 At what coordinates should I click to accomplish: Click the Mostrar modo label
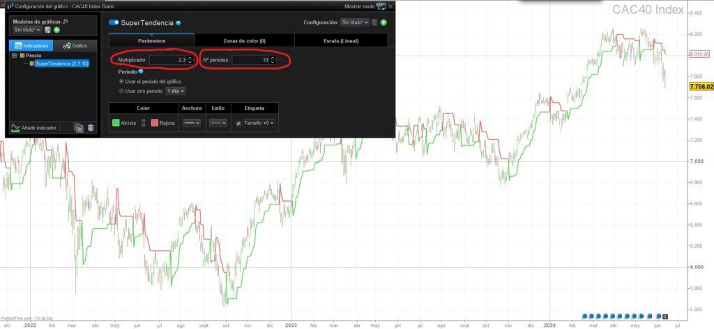coord(359,6)
